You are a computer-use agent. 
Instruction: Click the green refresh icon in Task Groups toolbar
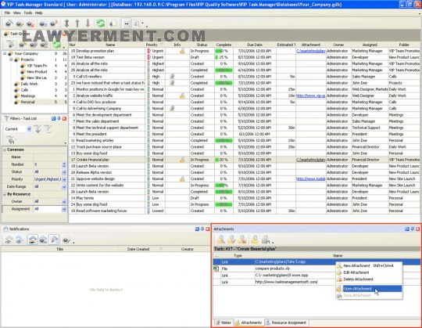pyautogui.click(x=56, y=45)
